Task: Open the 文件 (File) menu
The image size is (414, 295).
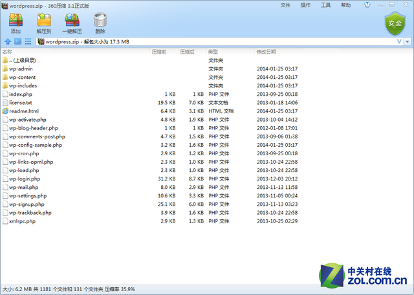Action: [x=285, y=5]
